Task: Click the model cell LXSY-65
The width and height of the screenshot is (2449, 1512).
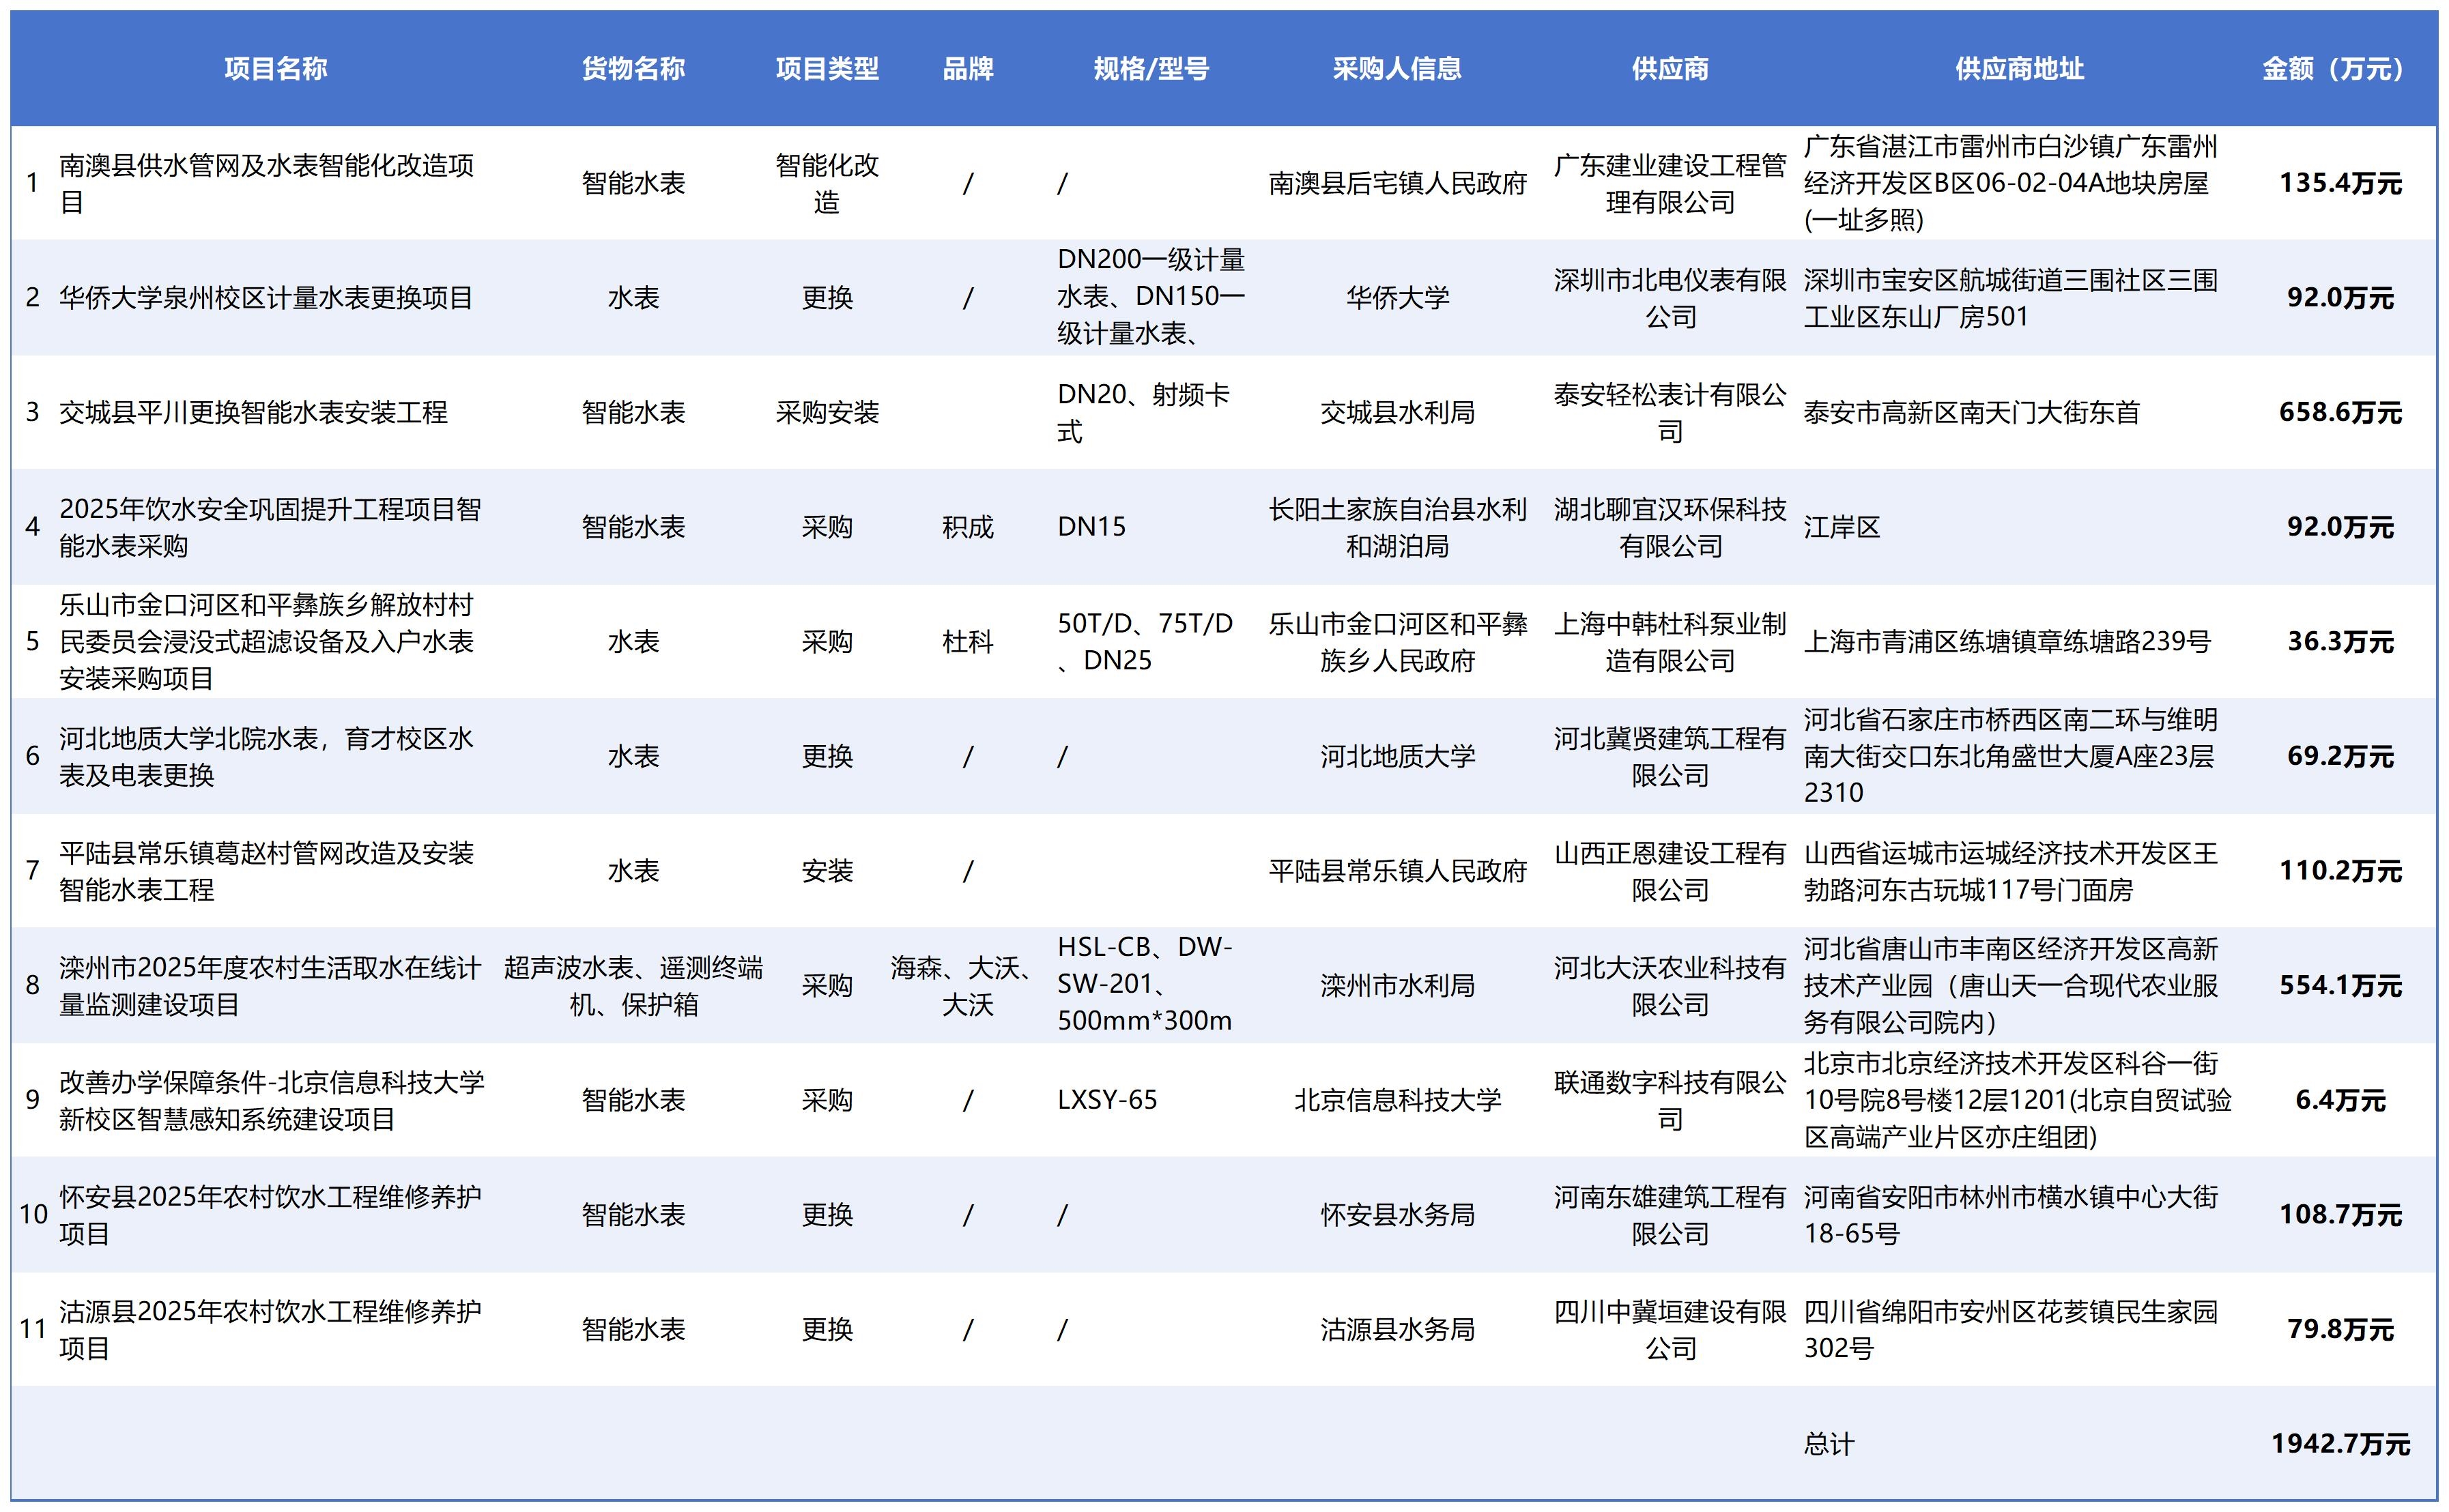Action: [x=1108, y=1100]
